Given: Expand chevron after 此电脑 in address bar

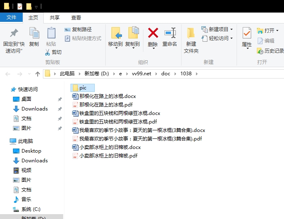Looking at the screenshot, I should 79,74.
